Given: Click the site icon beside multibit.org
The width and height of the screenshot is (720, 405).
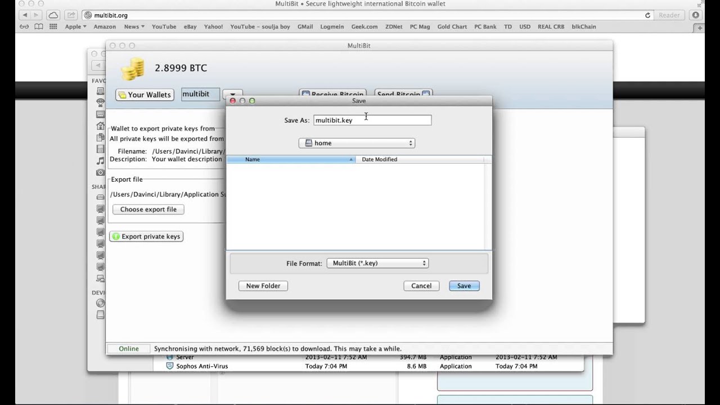Looking at the screenshot, I should point(88,15).
